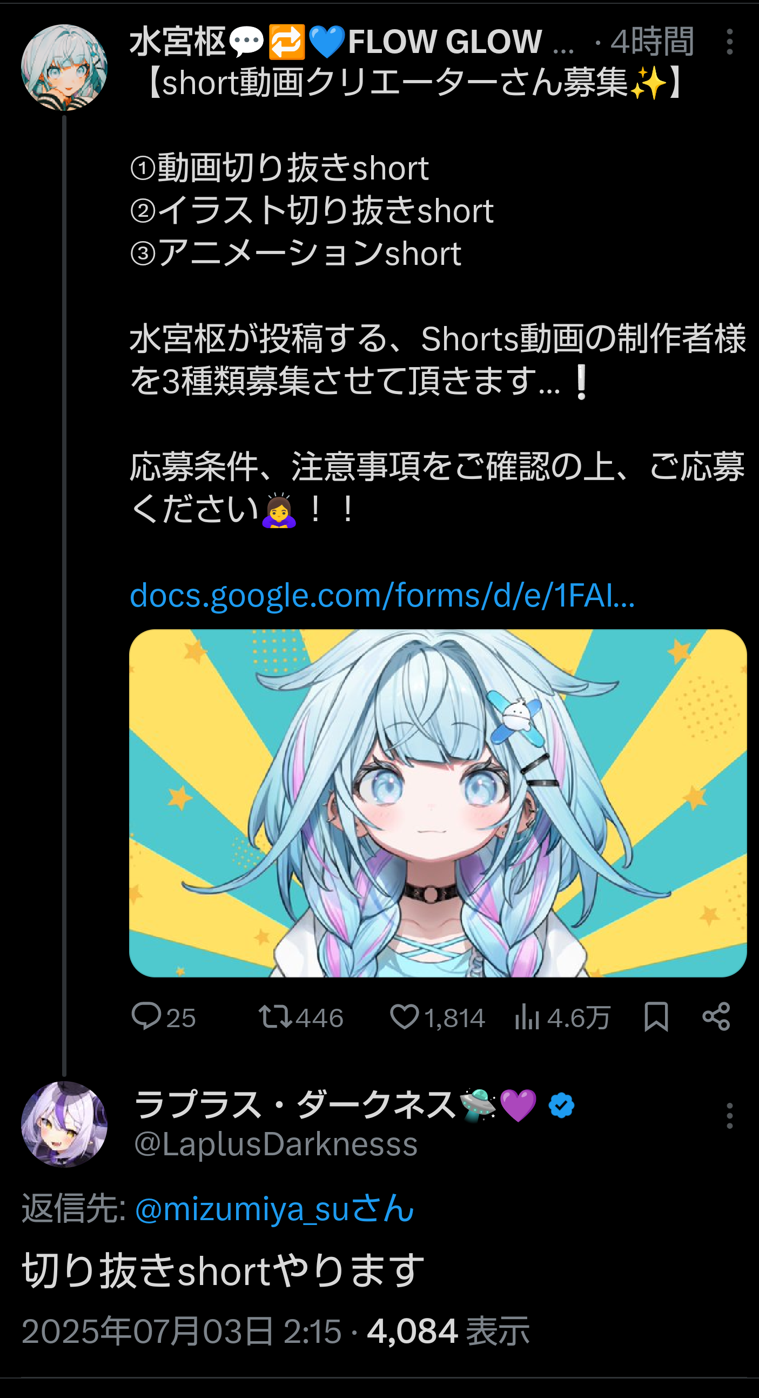Viewport: 759px width, 1398px height.
Task: Open the @LaplusDarknesss handle
Action: 276,1143
